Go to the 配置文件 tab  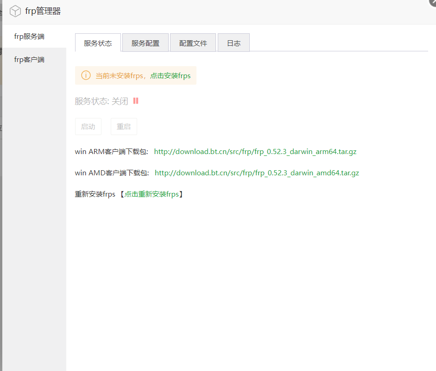(193, 43)
